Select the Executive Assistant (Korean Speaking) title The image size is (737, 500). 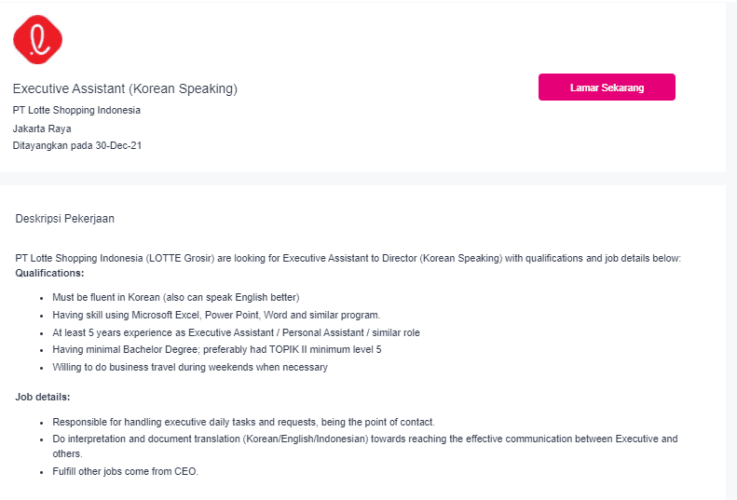tap(125, 88)
